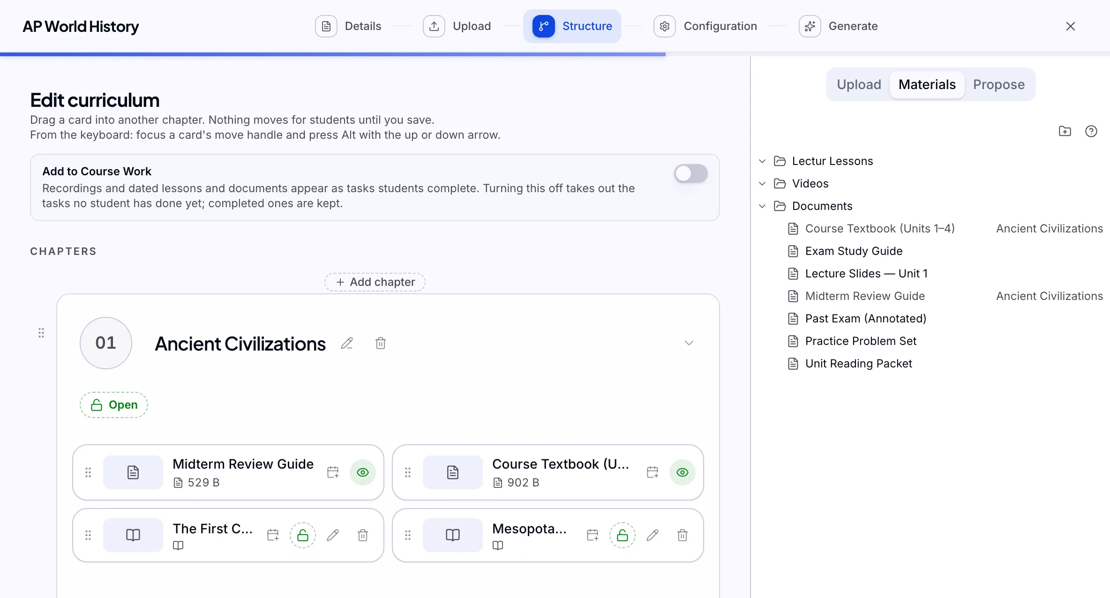Grab the Course Textbook move handle
1110x598 pixels.
(408, 472)
